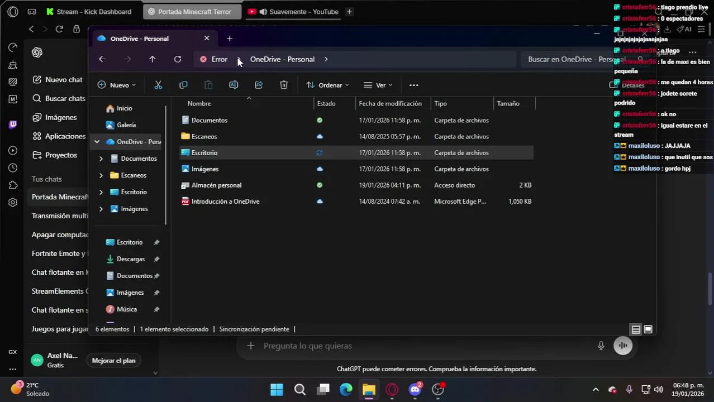Click Nuevo chat in ChatGPT sidebar

(58, 80)
